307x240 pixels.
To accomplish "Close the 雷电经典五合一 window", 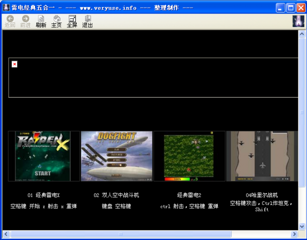I will point(301,8).
